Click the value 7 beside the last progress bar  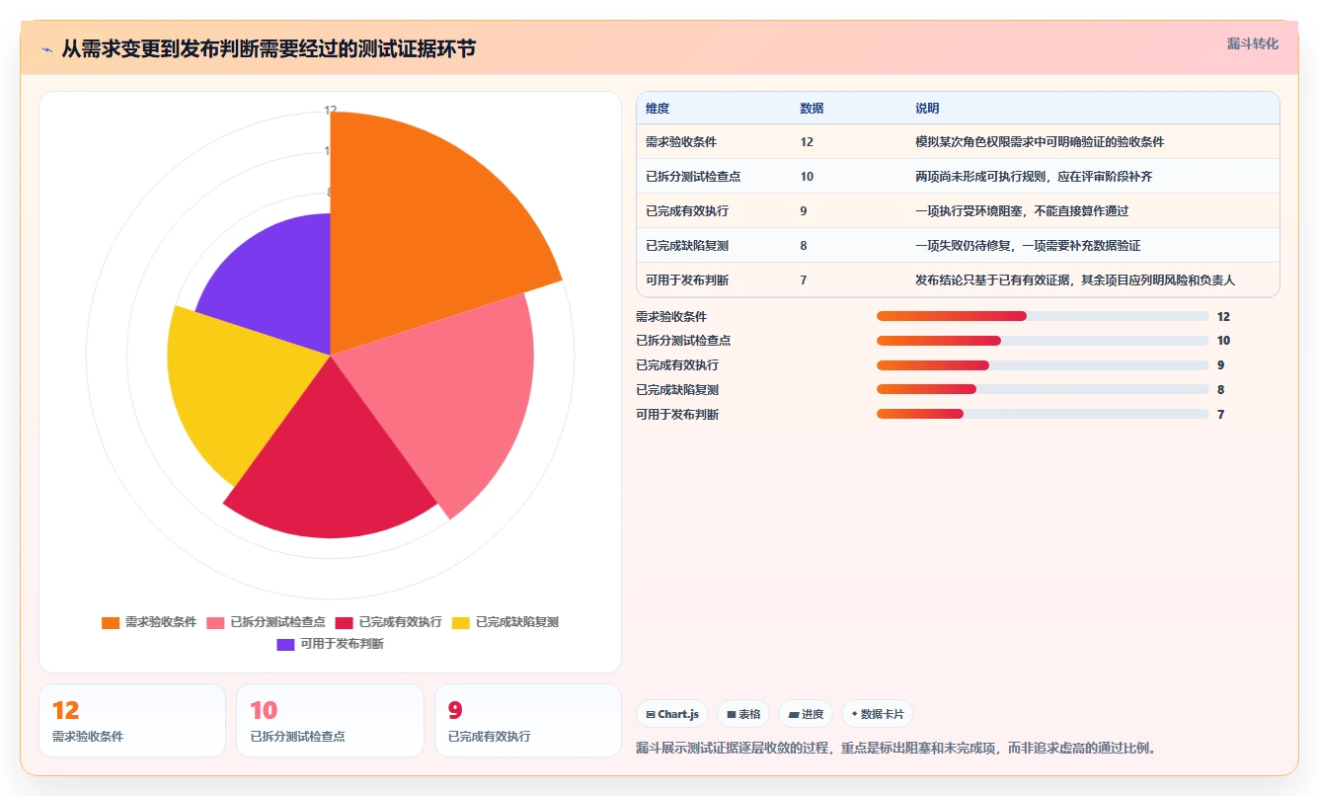[1220, 415]
